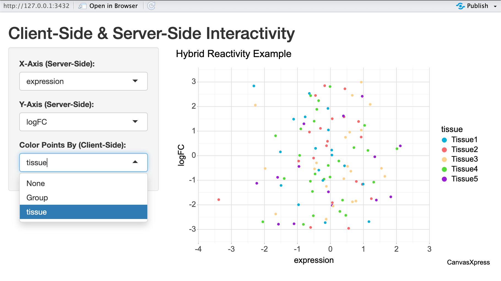
Task: Collapse the Color Points By dropdown arrow
Action: click(135, 162)
